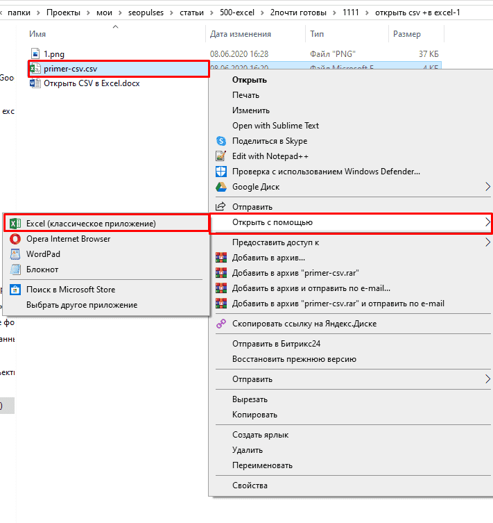Expand breadcrumb chevron after 1111
The width and height of the screenshot is (493, 523).
pos(367,13)
